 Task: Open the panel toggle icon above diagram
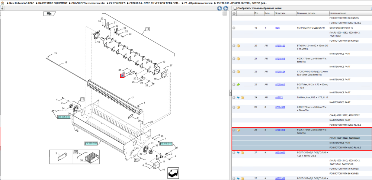click(x=2, y=8)
